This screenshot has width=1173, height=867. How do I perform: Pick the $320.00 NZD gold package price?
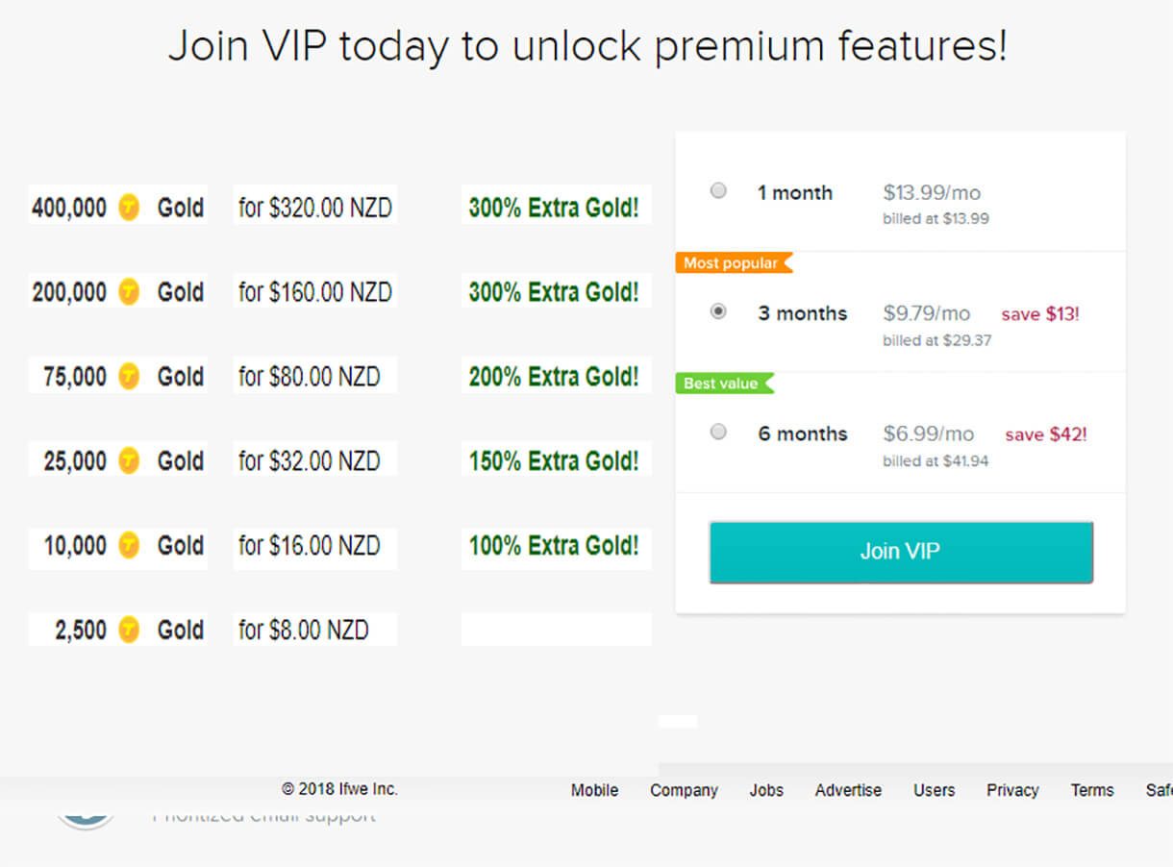click(315, 207)
